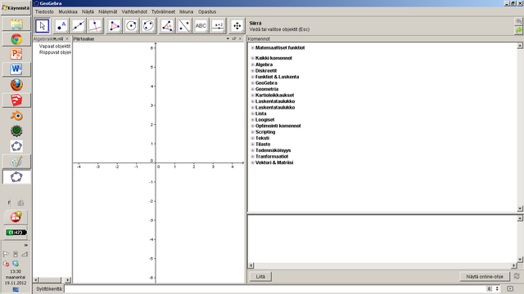Open the Vaihtoehdot menu
This screenshot has height=294, width=524.
click(x=134, y=11)
